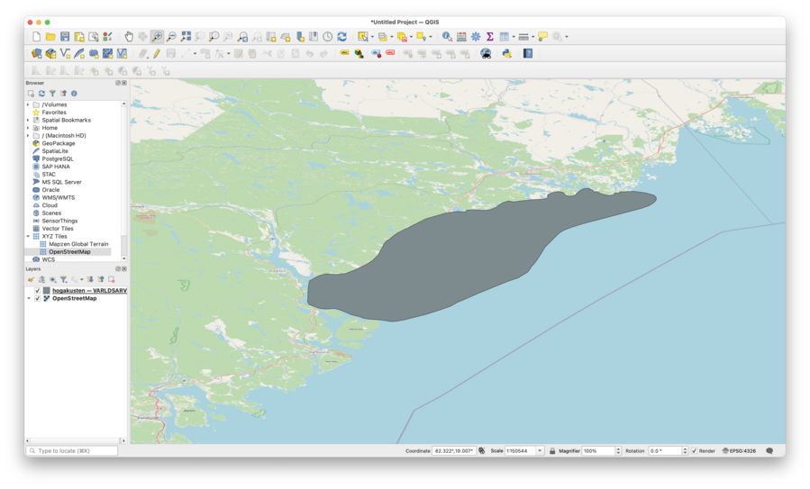Open the Python console icon
Image resolution: width=810 pixels, height=489 pixels.
pos(506,54)
